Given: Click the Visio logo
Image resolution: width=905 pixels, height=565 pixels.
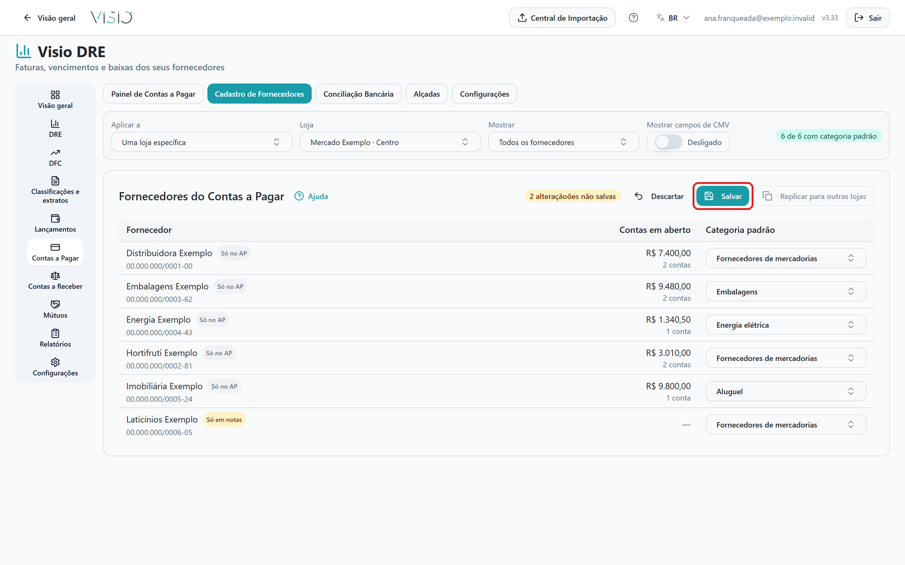Looking at the screenshot, I should click(111, 18).
